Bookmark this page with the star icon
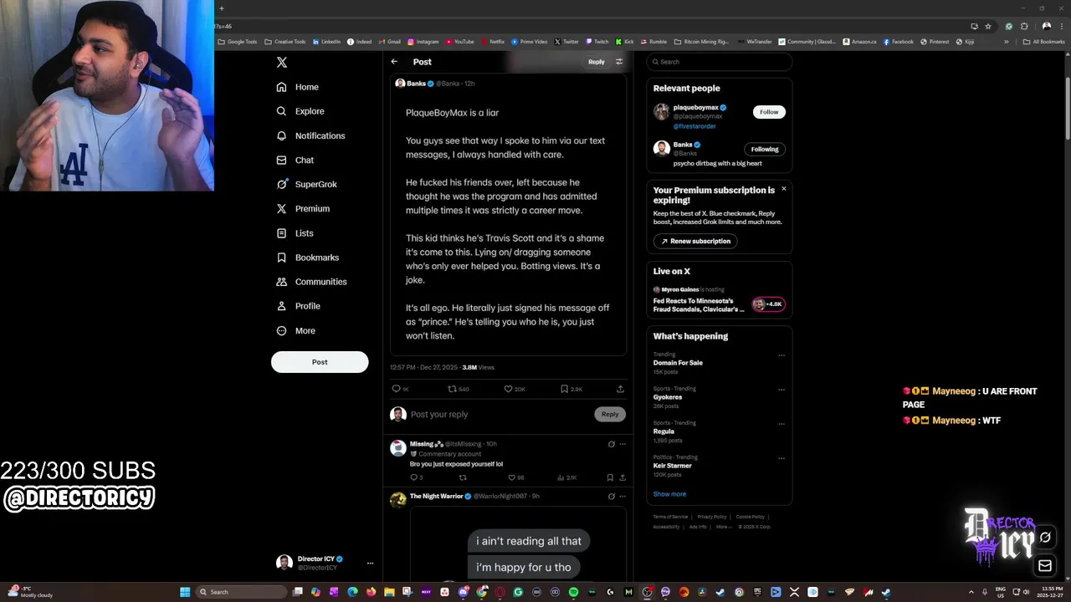Image resolution: width=1071 pixels, height=602 pixels. click(988, 26)
